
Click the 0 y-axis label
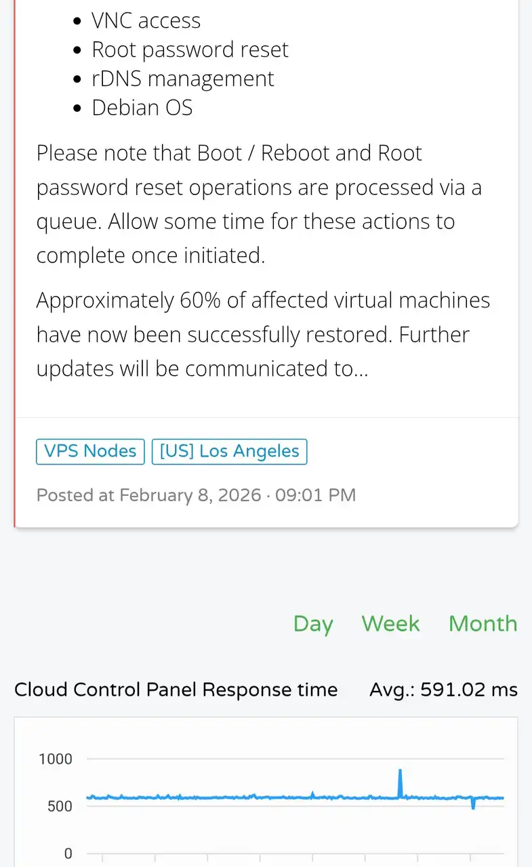pos(68,853)
